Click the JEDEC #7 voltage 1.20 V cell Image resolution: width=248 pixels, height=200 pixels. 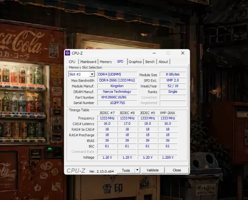(x=107, y=157)
